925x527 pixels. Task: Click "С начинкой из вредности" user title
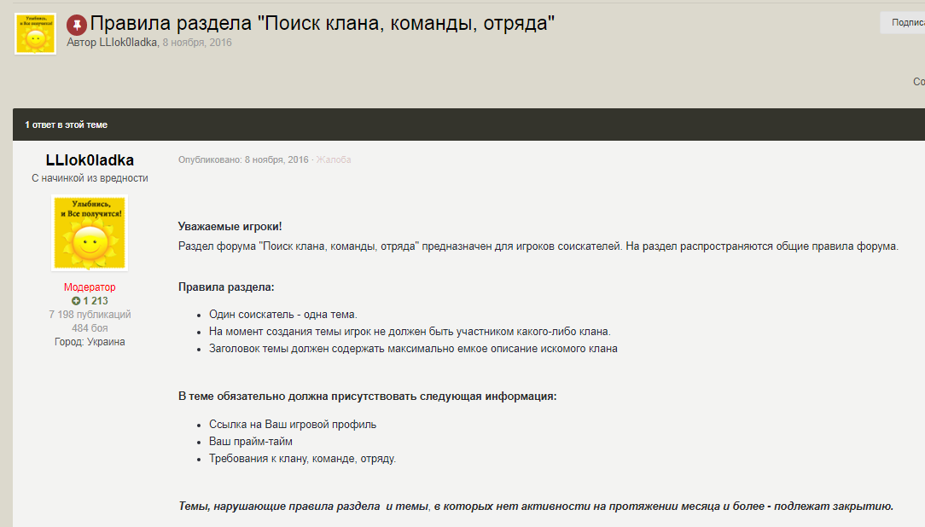point(90,178)
